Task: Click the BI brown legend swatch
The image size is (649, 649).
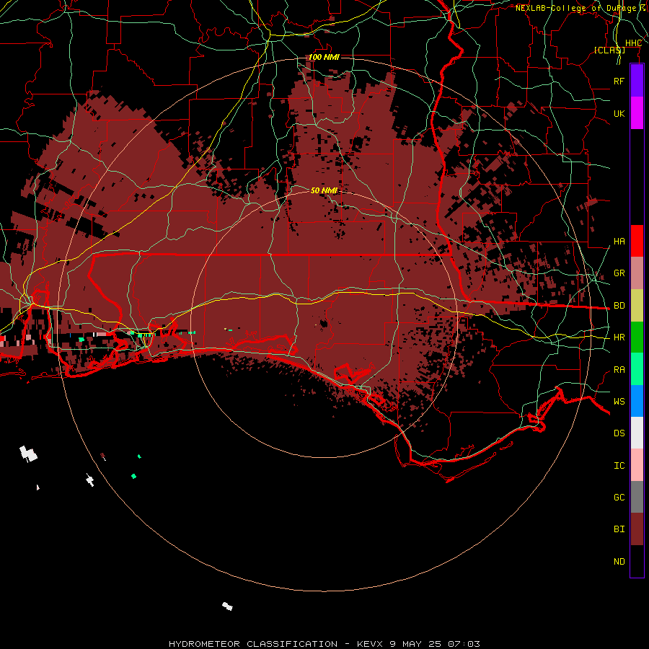Action: tap(637, 529)
